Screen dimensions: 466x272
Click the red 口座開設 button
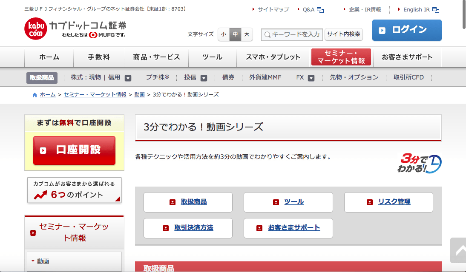[x=74, y=150]
